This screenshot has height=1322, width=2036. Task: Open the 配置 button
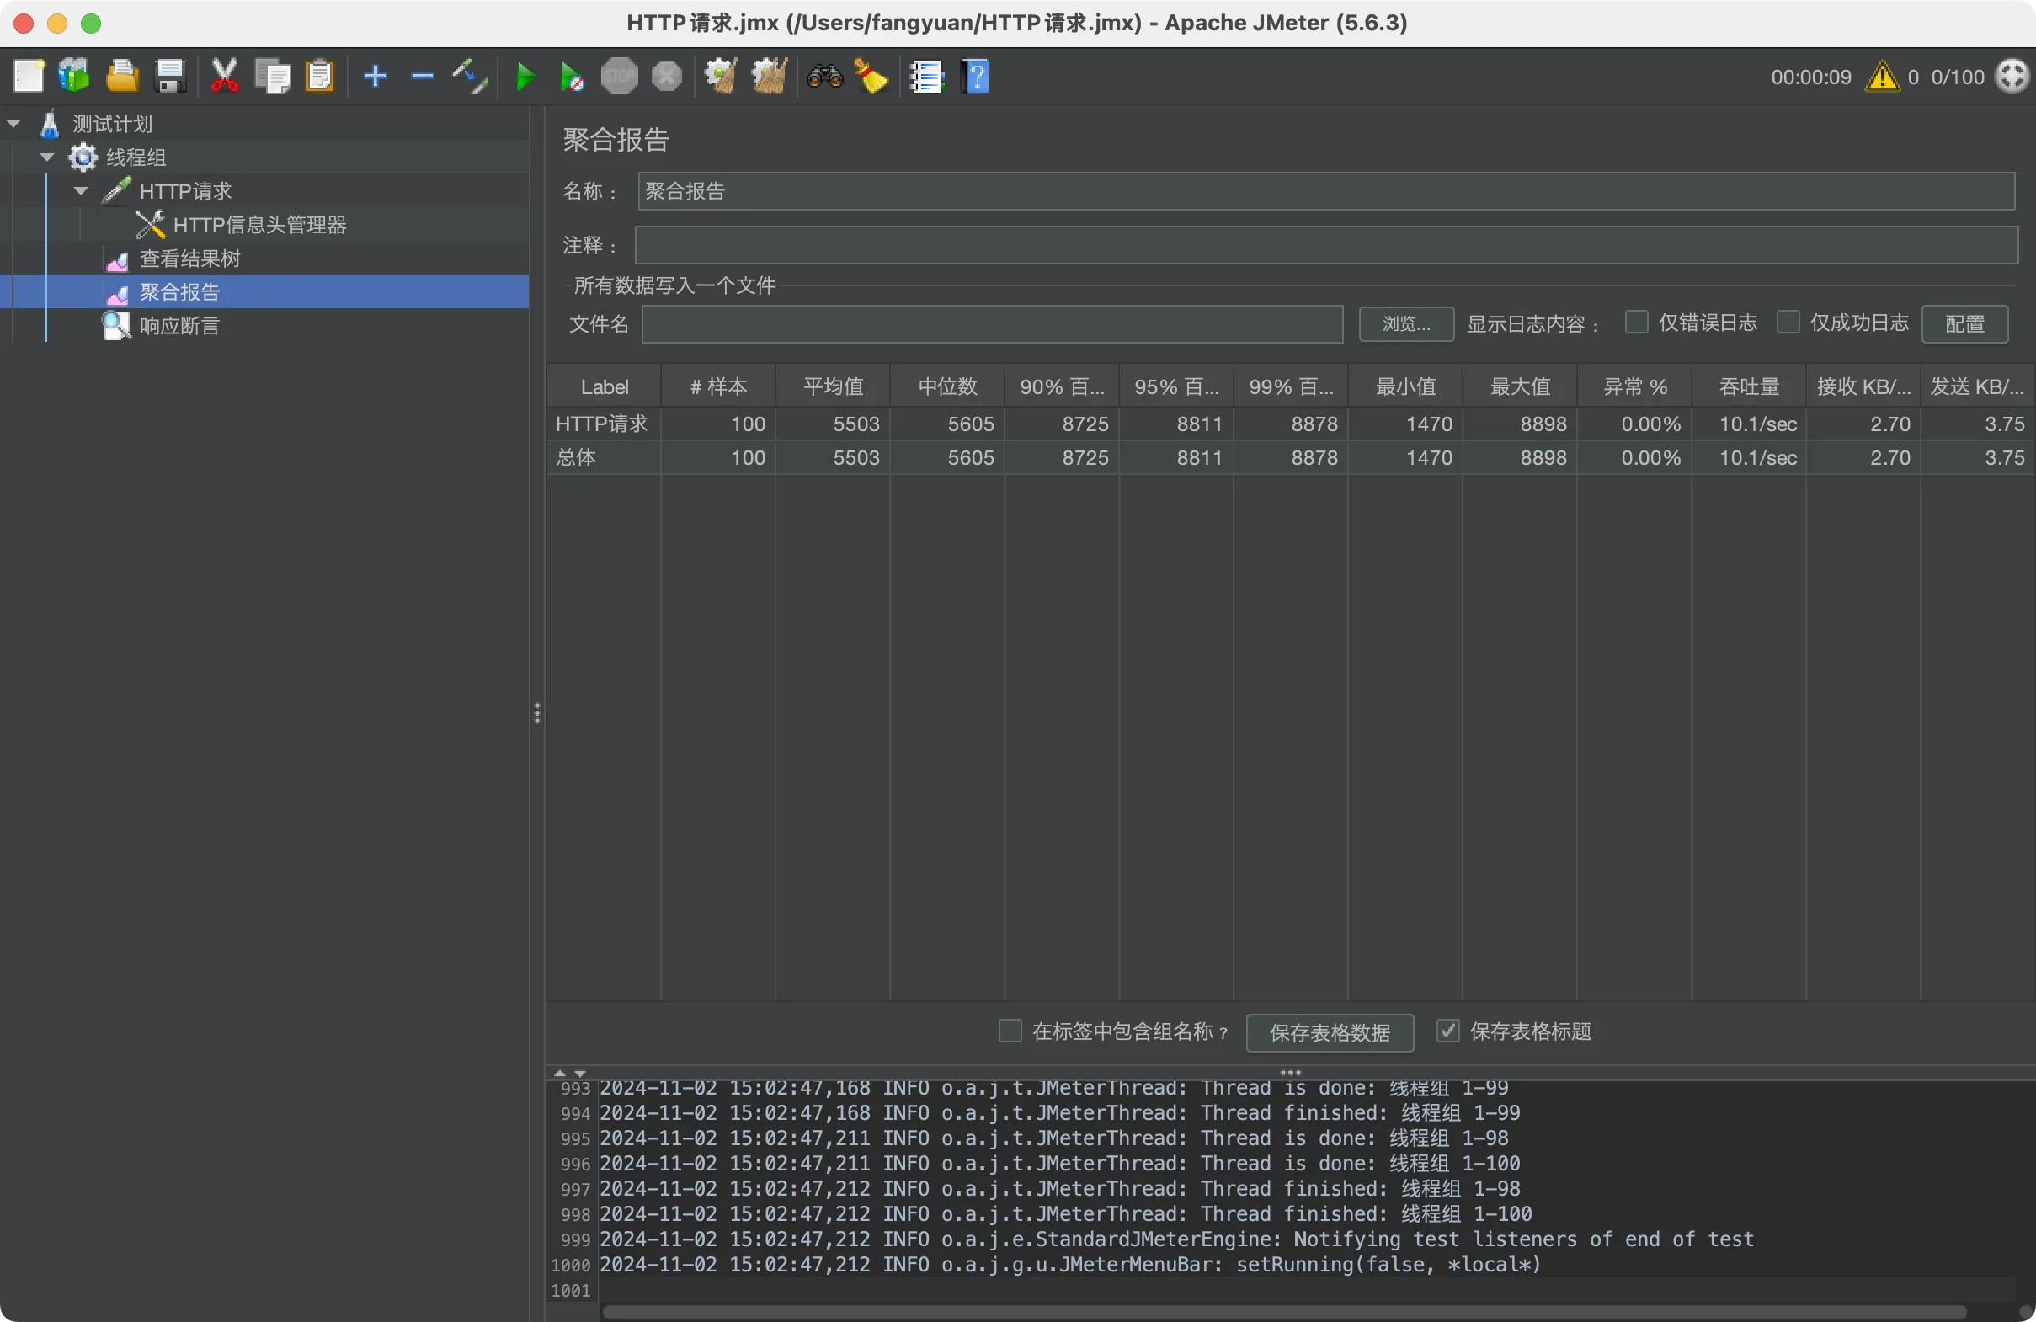coord(1964,324)
